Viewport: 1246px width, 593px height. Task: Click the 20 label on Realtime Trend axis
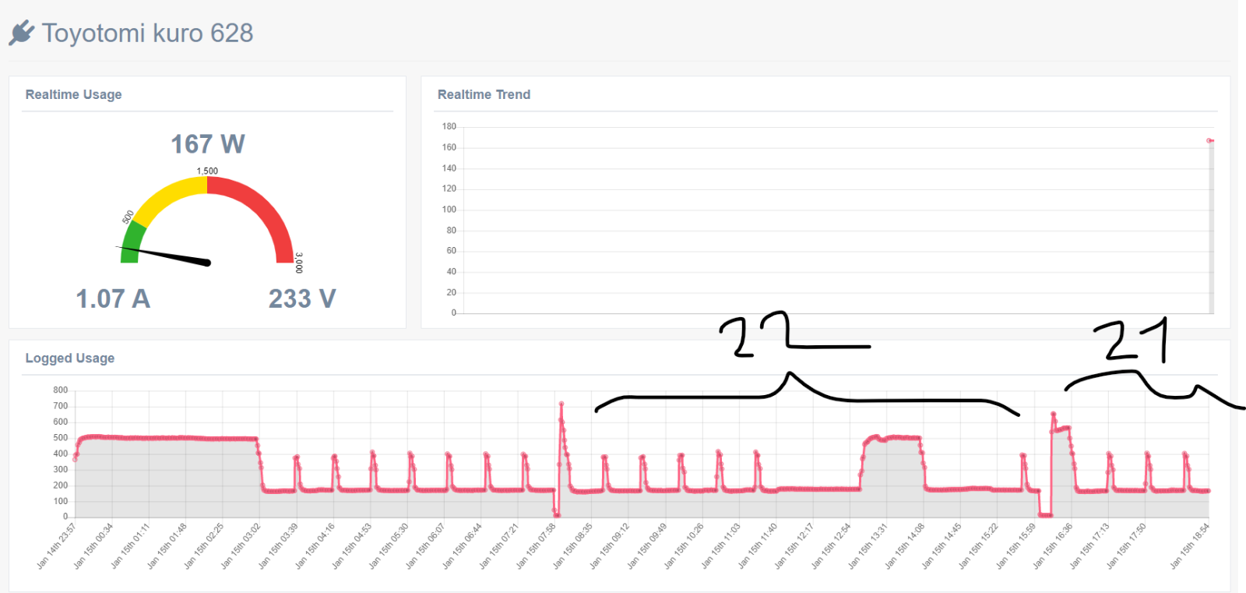point(452,293)
